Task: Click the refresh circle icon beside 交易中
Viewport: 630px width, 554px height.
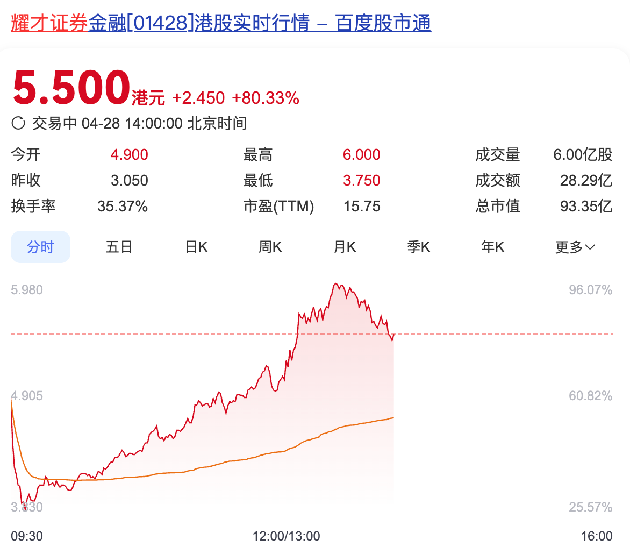Action: [18, 124]
